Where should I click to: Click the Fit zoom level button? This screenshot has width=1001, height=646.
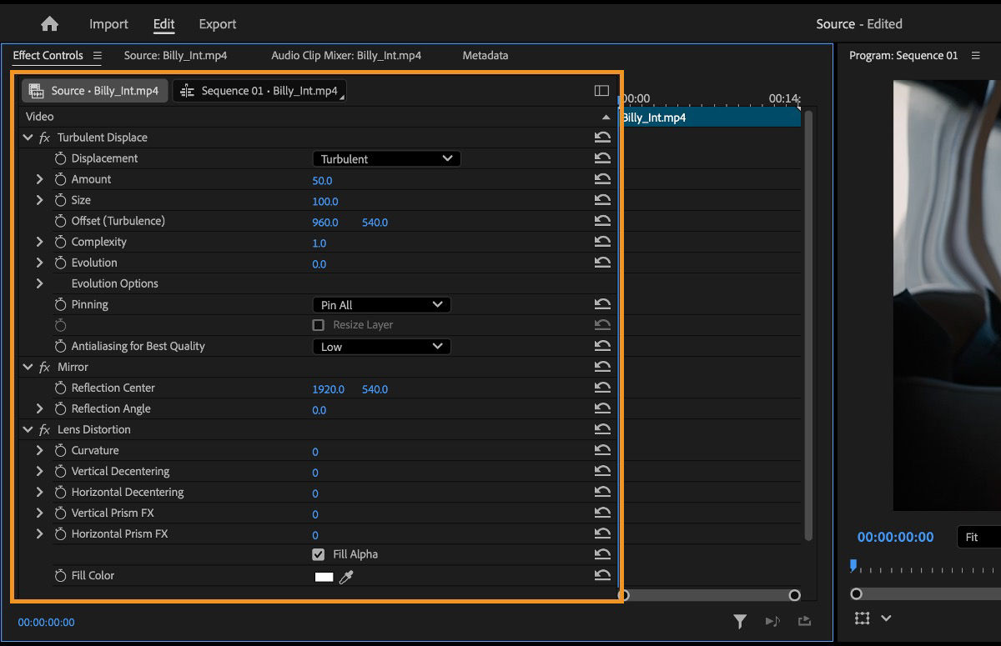[973, 537]
